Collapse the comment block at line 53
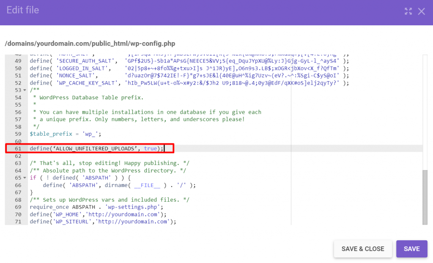 25,90
